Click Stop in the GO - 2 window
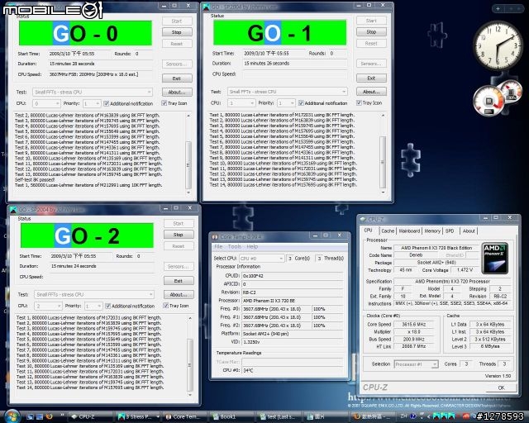Screen dimensions: 529x423 179,235
